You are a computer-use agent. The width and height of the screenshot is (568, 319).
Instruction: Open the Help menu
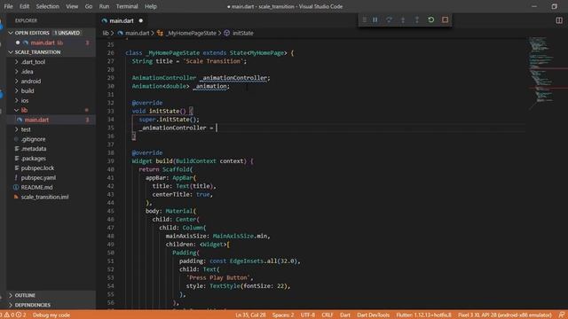point(151,6)
